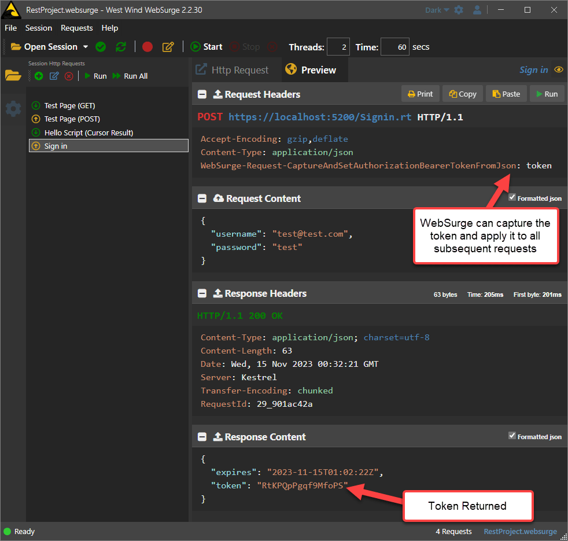Viewport: 568px width, 541px height.
Task: Collapse the Request Headers section
Action: (x=202, y=94)
